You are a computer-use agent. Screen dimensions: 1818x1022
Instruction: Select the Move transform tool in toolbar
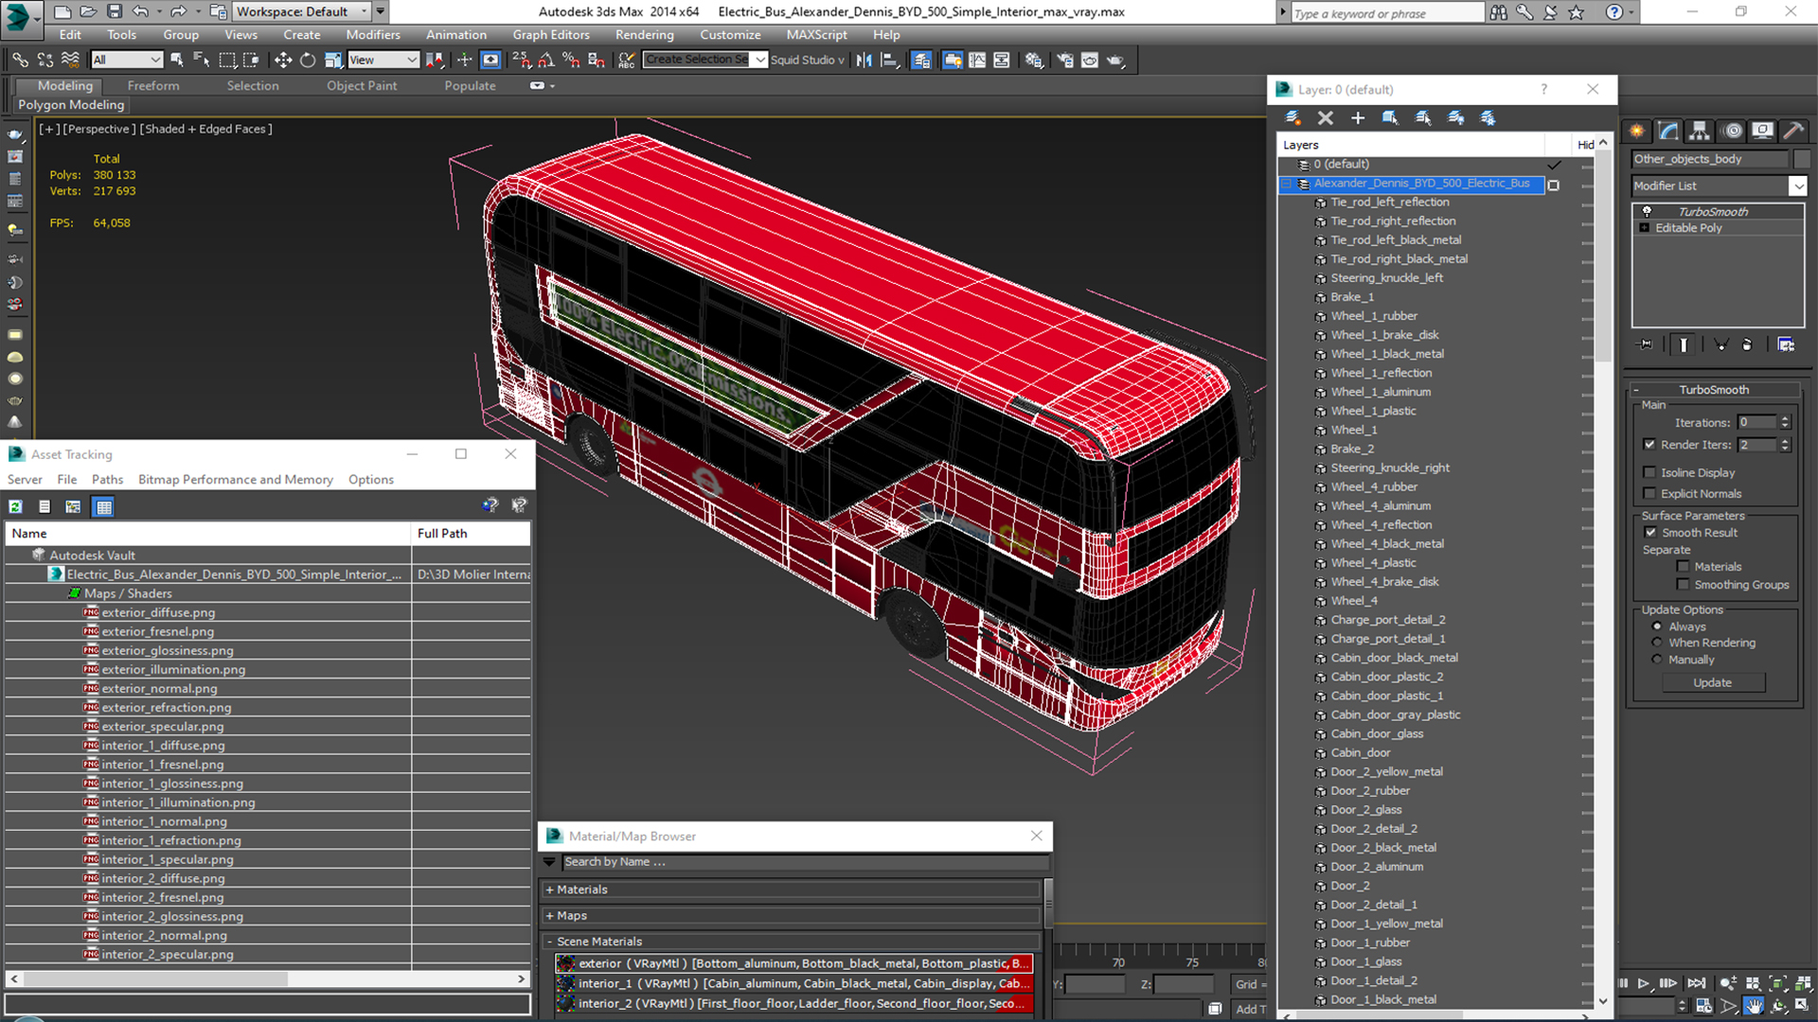pos(282,60)
